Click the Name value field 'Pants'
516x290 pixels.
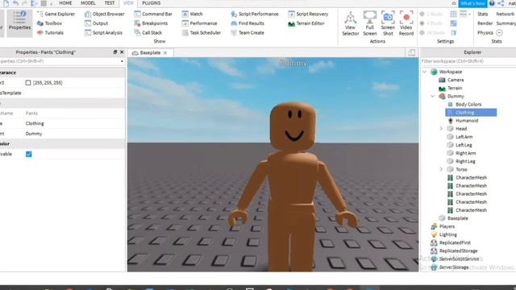point(74,113)
